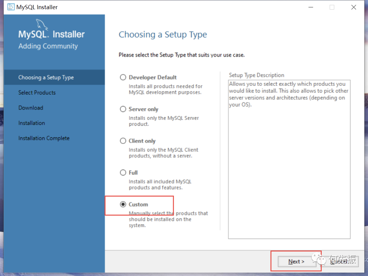Go to the Select Products step

pyautogui.click(x=37, y=93)
